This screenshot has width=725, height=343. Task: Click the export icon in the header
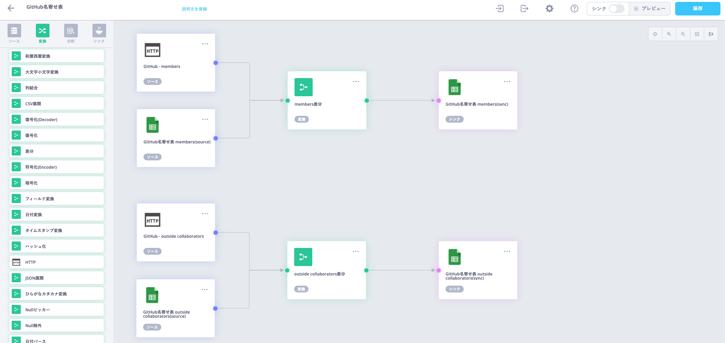pyautogui.click(x=524, y=8)
